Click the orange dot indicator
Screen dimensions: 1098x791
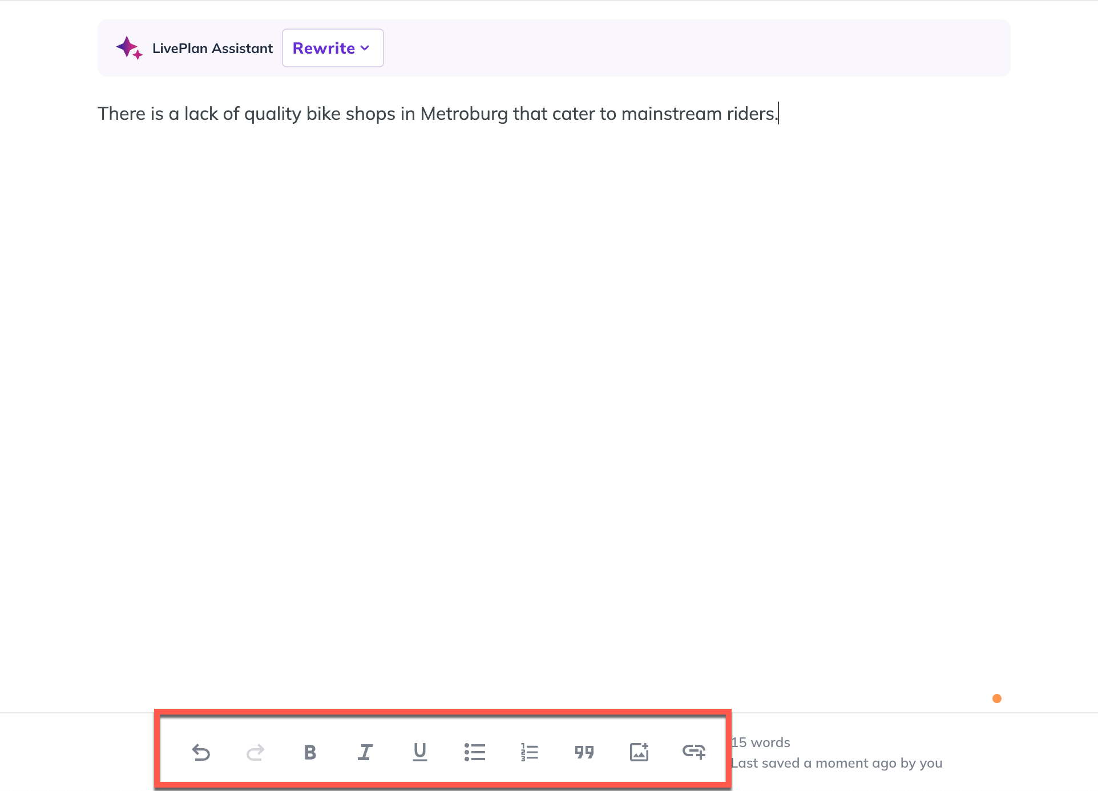pyautogui.click(x=997, y=699)
